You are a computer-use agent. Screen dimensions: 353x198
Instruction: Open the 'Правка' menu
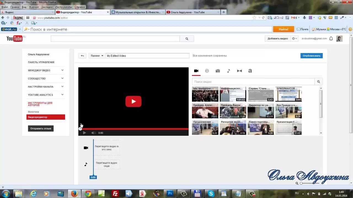(15, 7)
